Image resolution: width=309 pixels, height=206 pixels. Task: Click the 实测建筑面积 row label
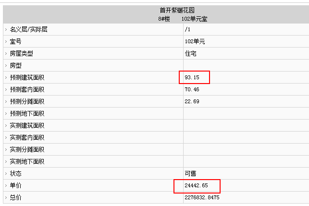tap(27, 125)
